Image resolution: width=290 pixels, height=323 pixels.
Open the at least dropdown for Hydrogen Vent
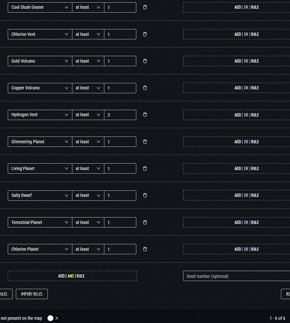88,115
